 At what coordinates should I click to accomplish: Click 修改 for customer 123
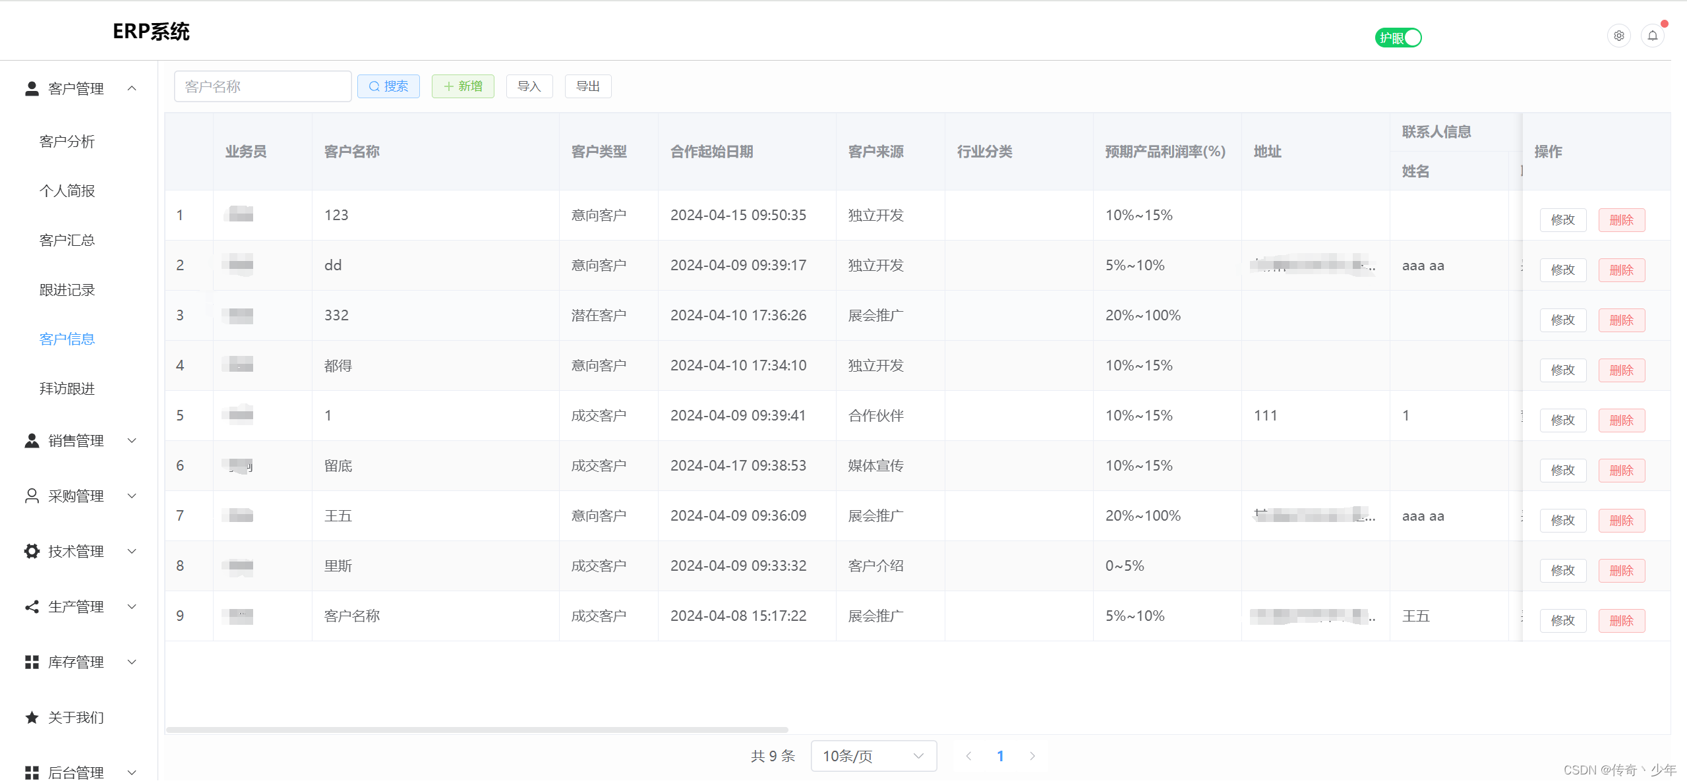tap(1563, 220)
